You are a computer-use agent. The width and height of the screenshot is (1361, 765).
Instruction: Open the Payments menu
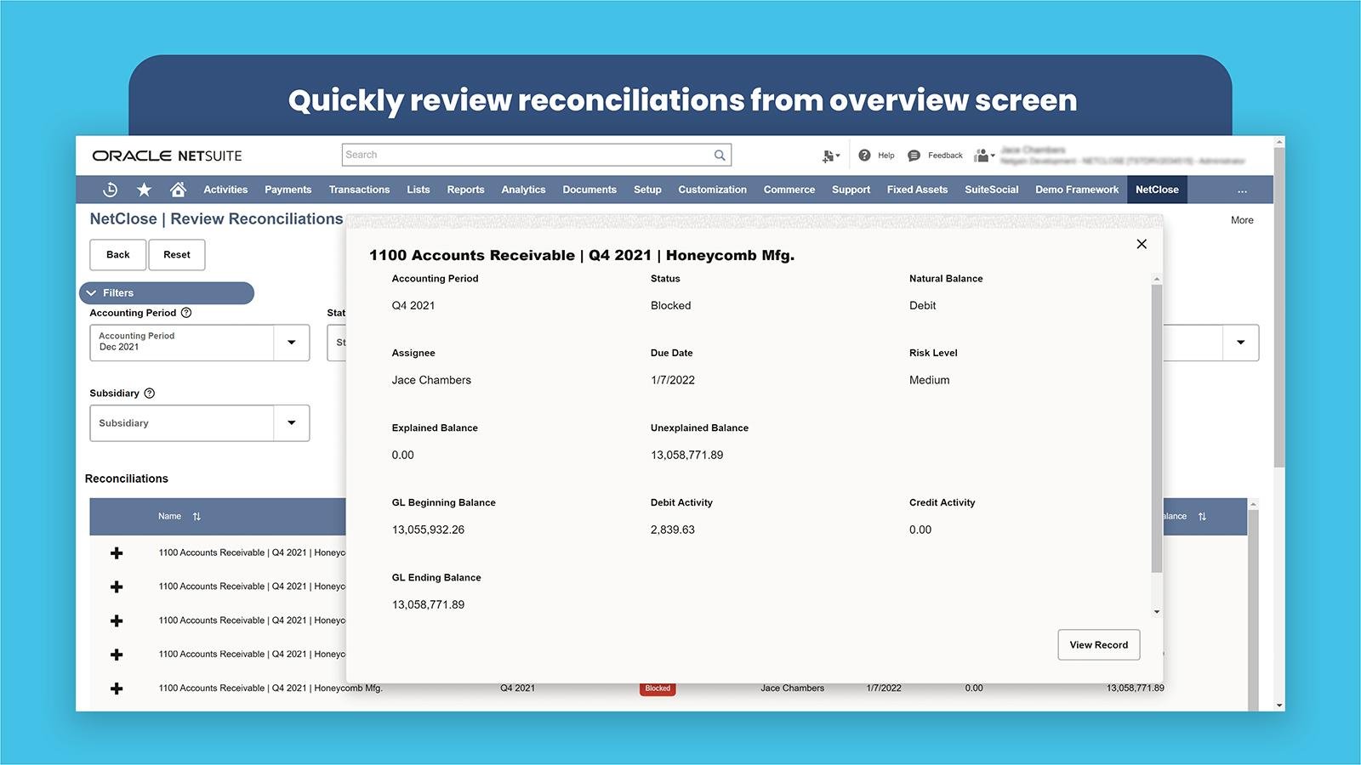[x=288, y=190]
